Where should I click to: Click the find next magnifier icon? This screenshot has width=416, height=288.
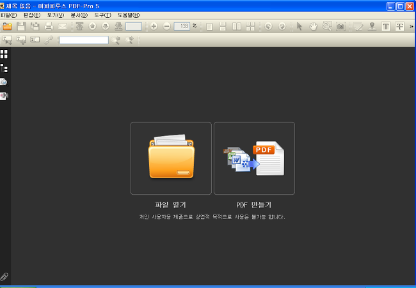[129, 40]
